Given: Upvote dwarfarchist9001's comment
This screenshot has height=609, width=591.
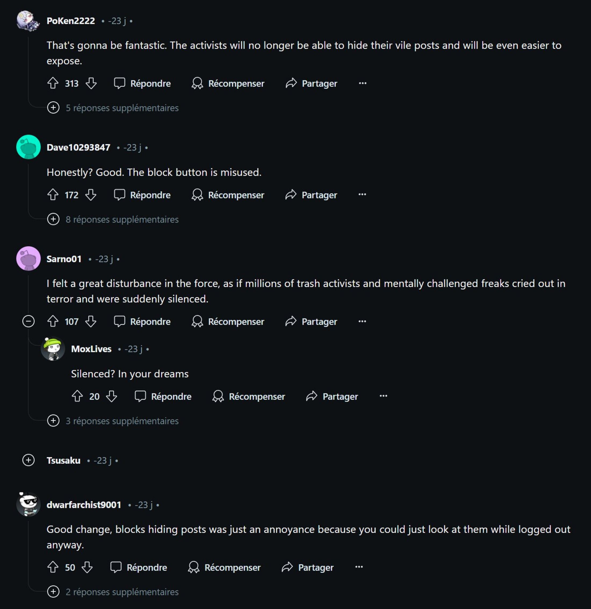Looking at the screenshot, I should coord(53,567).
